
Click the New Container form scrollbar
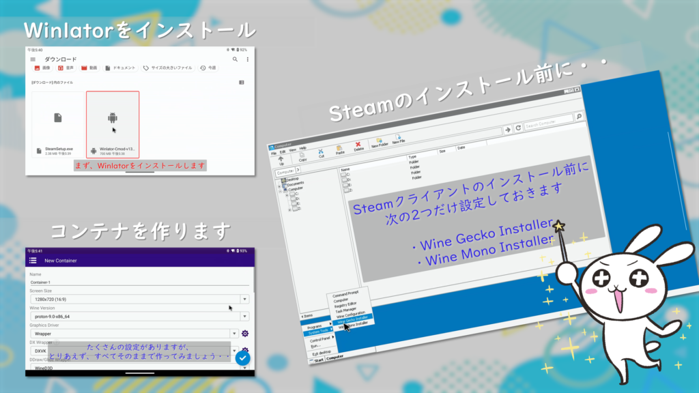click(254, 280)
